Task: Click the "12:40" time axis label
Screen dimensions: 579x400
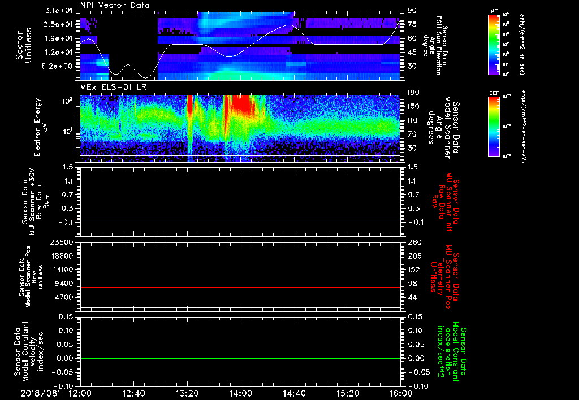Action: pyautogui.click(x=133, y=393)
